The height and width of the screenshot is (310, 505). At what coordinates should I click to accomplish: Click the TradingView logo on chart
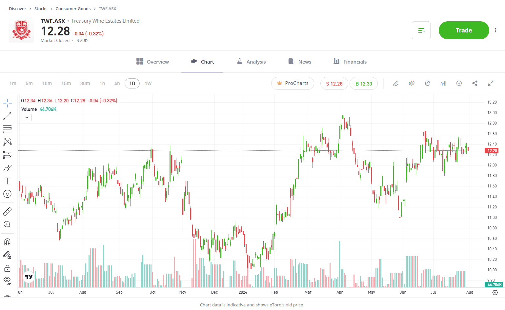click(x=29, y=277)
